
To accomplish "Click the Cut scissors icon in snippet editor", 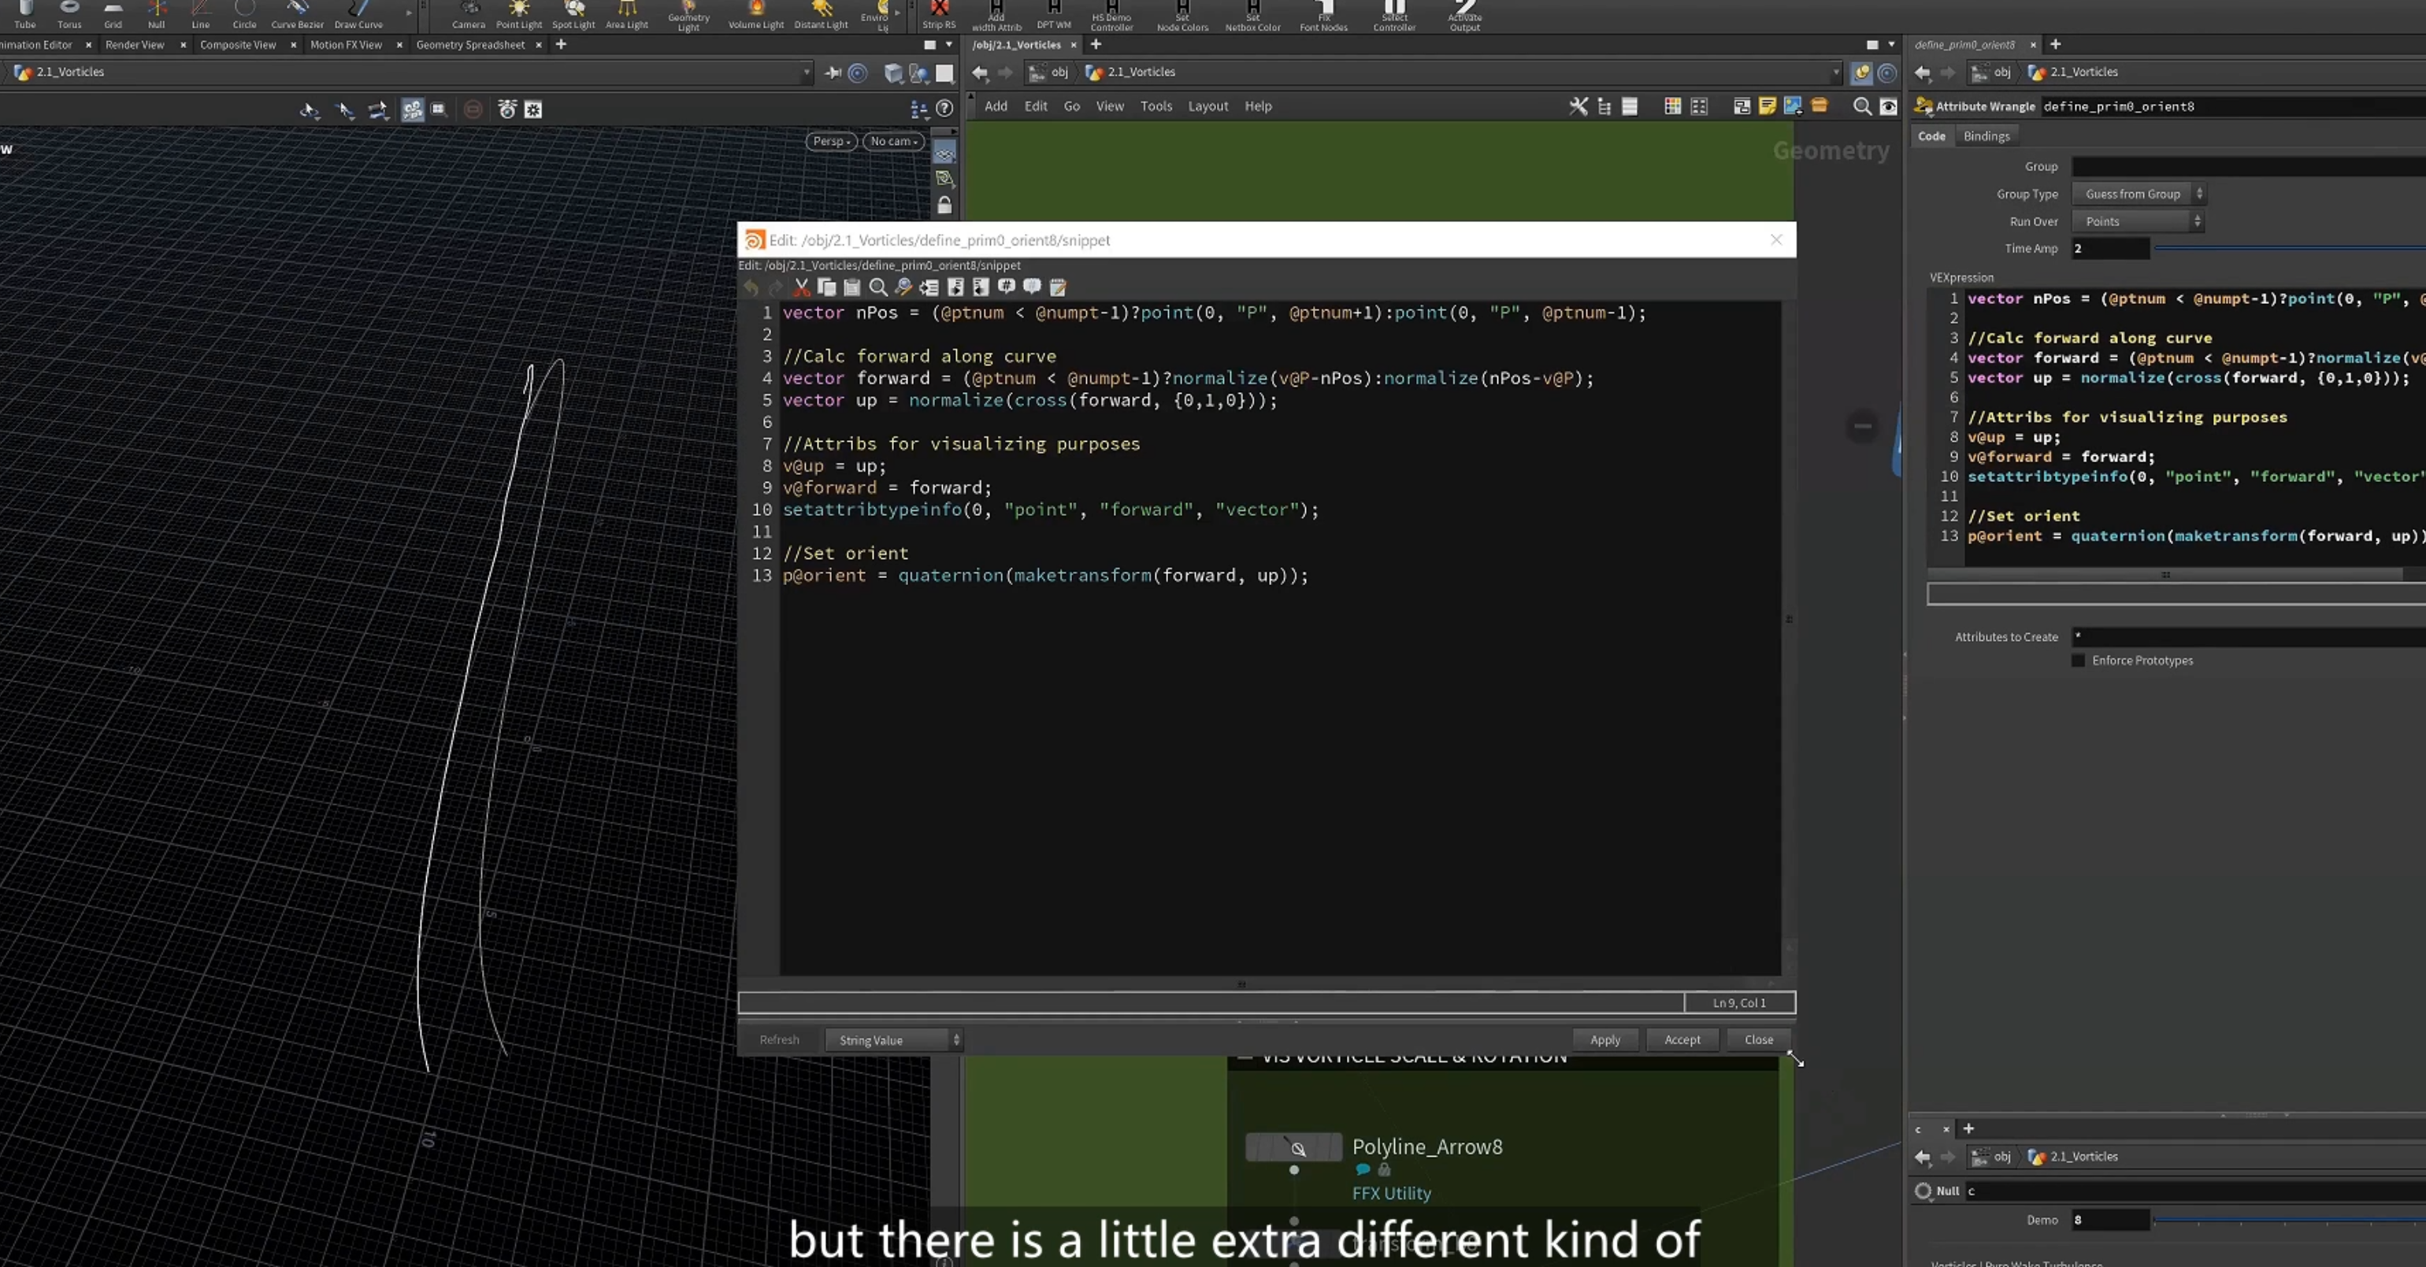I will (x=802, y=288).
